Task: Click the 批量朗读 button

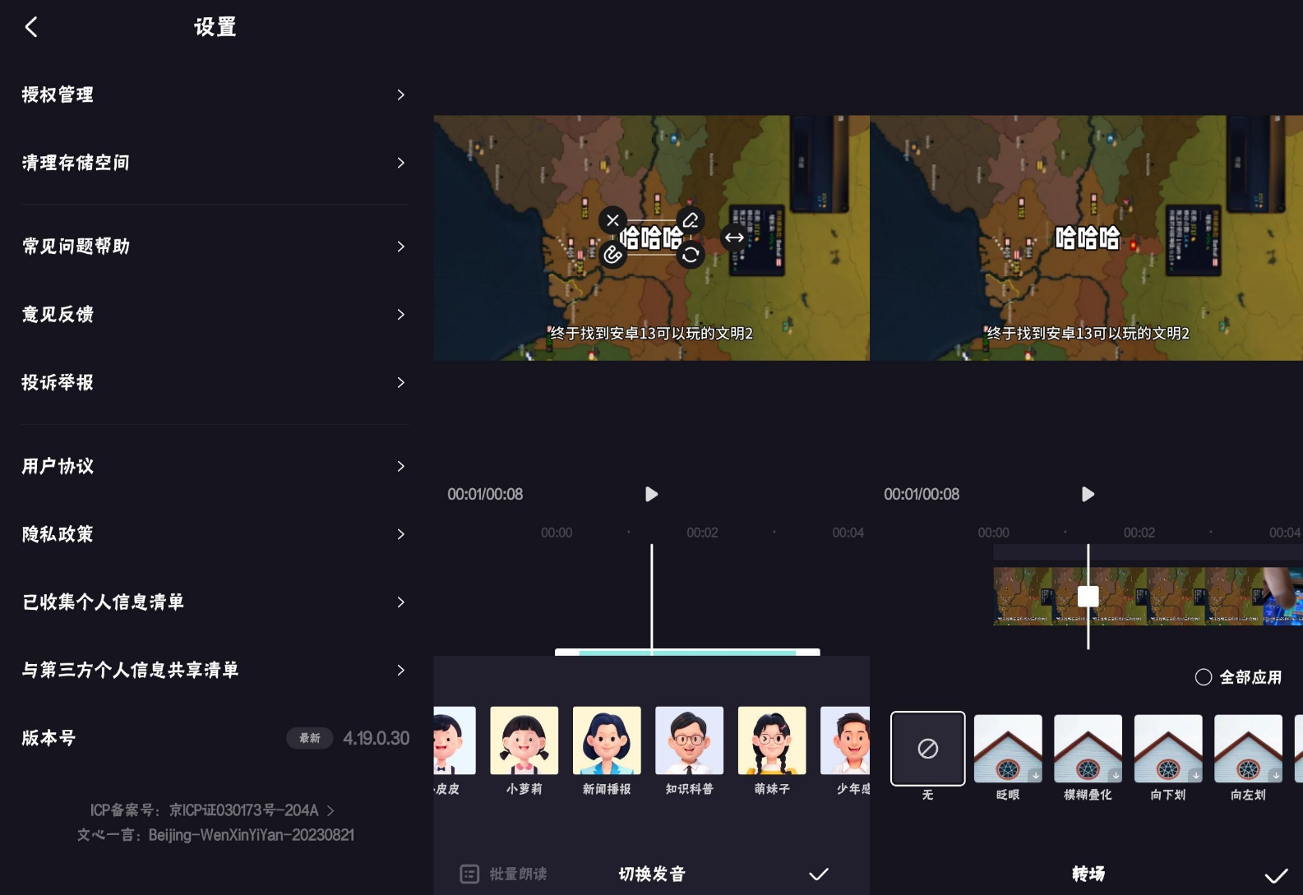Action: tap(503, 874)
